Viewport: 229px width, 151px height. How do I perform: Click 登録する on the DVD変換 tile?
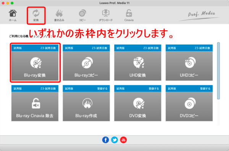click(x=154, y=89)
